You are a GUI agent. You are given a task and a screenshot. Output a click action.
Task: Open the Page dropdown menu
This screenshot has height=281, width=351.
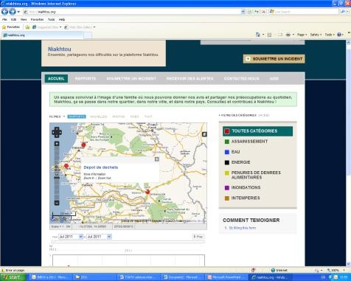302,35
